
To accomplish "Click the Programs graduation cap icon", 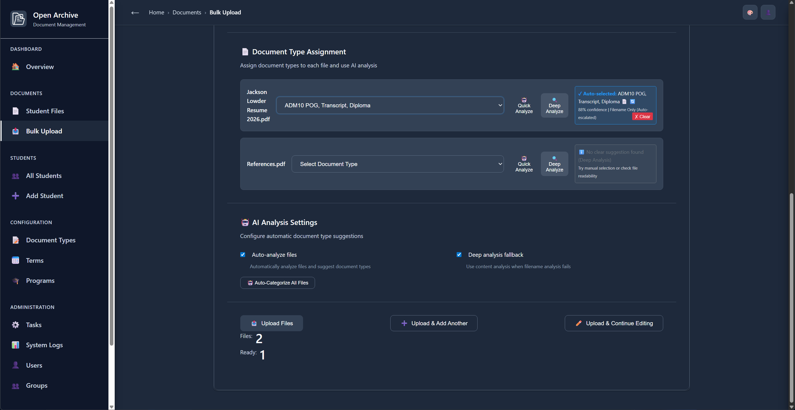I will coord(15,280).
